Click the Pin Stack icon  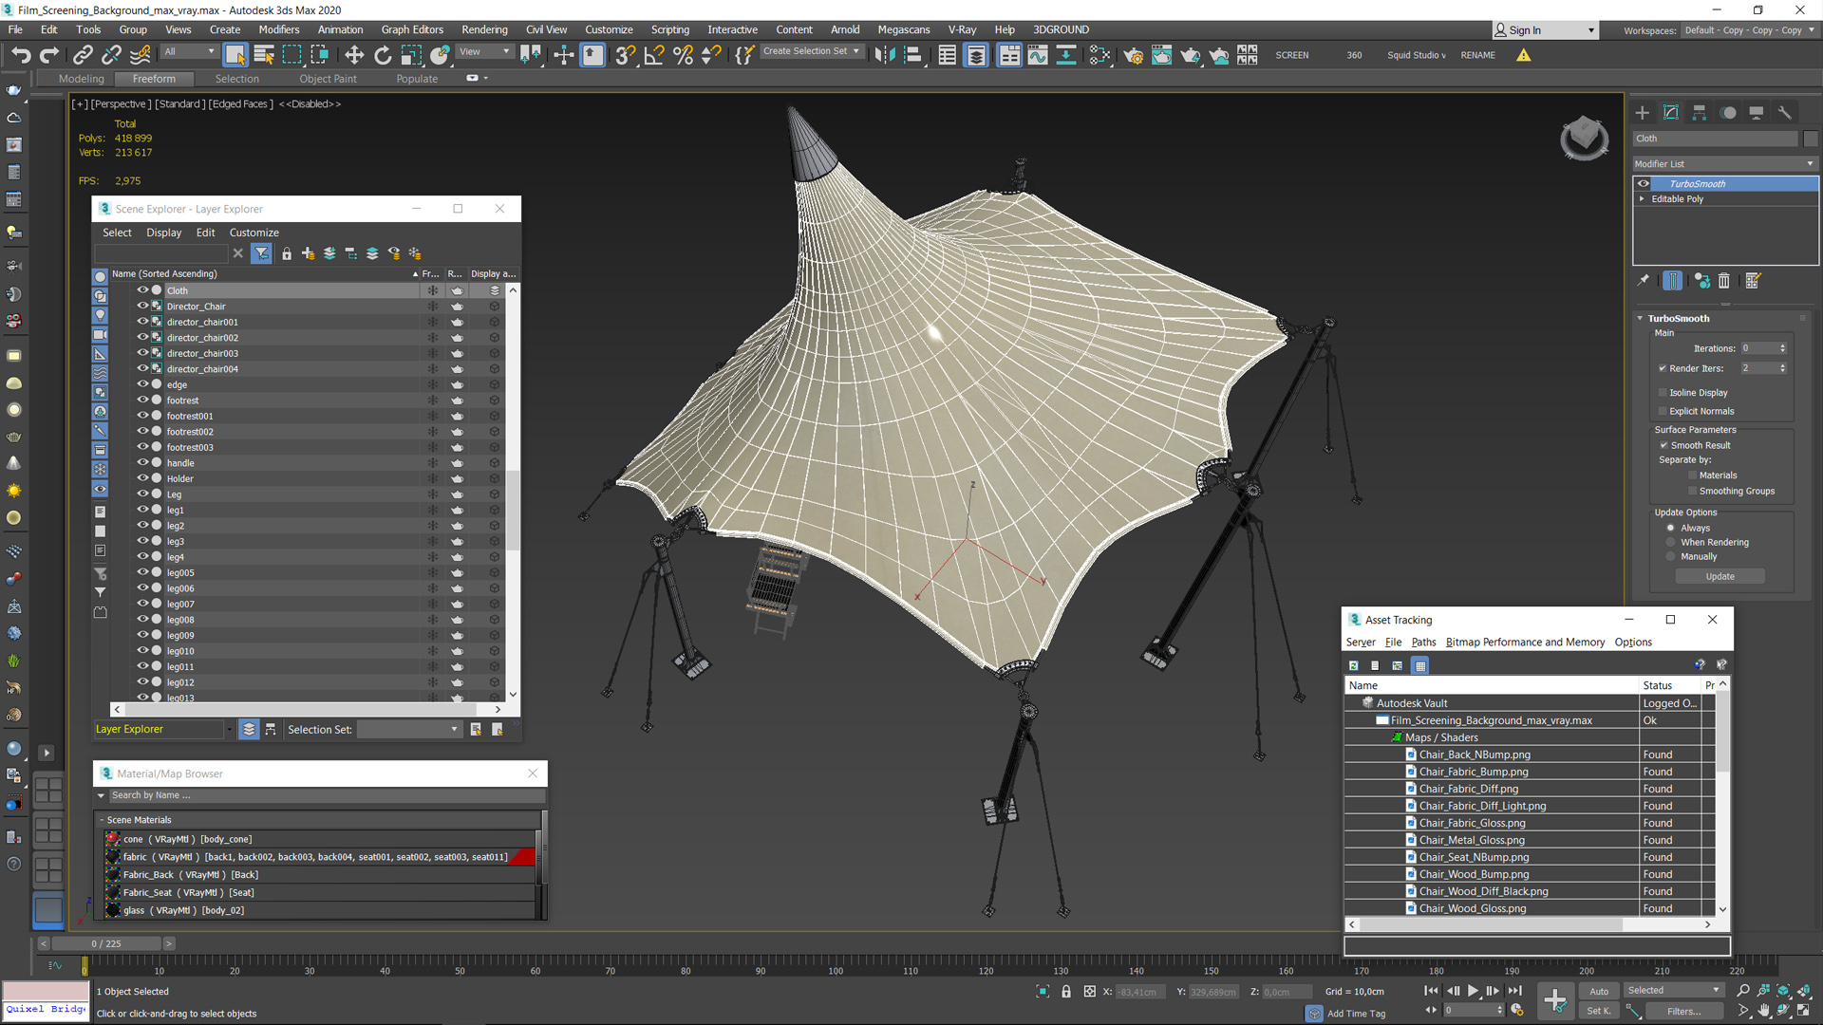(x=1644, y=281)
